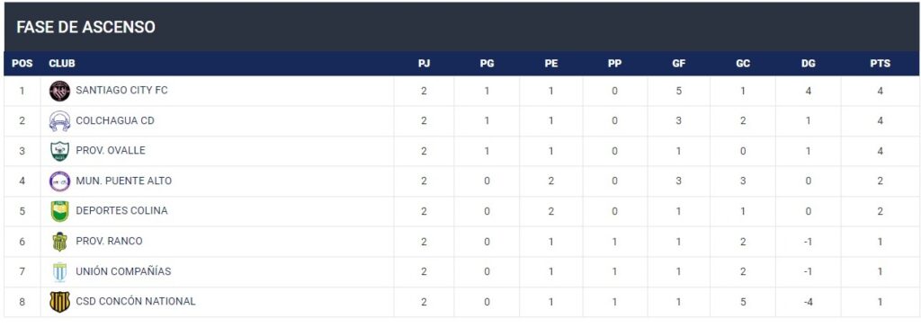Click the CSD Concón National badge
This screenshot has width=921, height=336.
(x=59, y=302)
